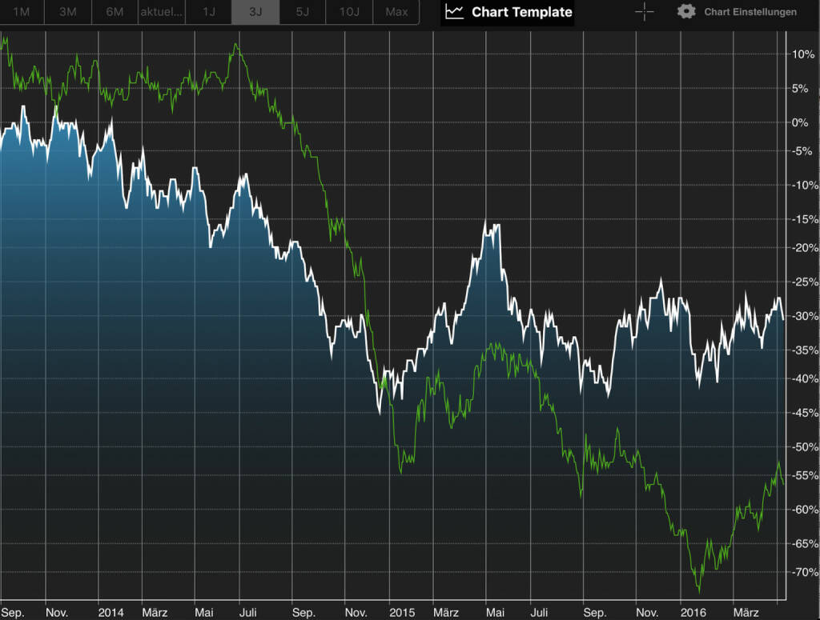Activate the crosshair cursor tool
Viewport: 820px width, 620px height.
click(644, 12)
